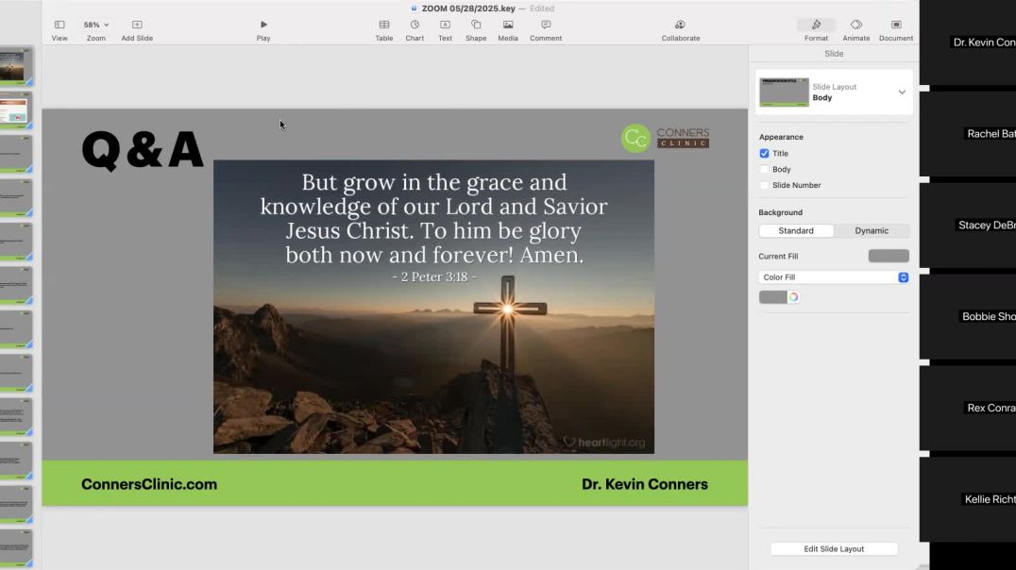
Task: Select the Dr. Kevin participant tile
Action: click(968, 42)
